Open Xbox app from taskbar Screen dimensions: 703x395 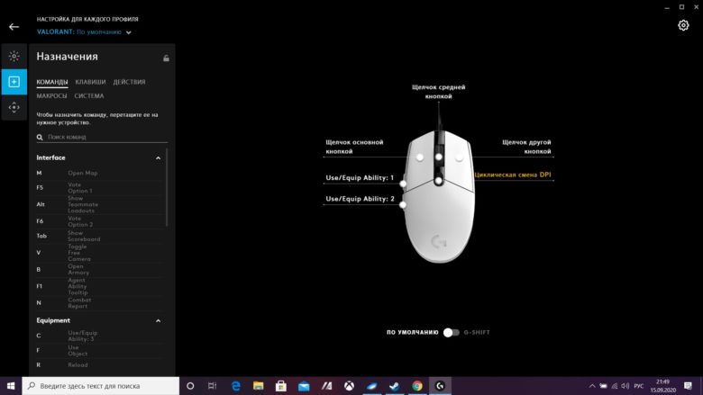click(x=349, y=386)
